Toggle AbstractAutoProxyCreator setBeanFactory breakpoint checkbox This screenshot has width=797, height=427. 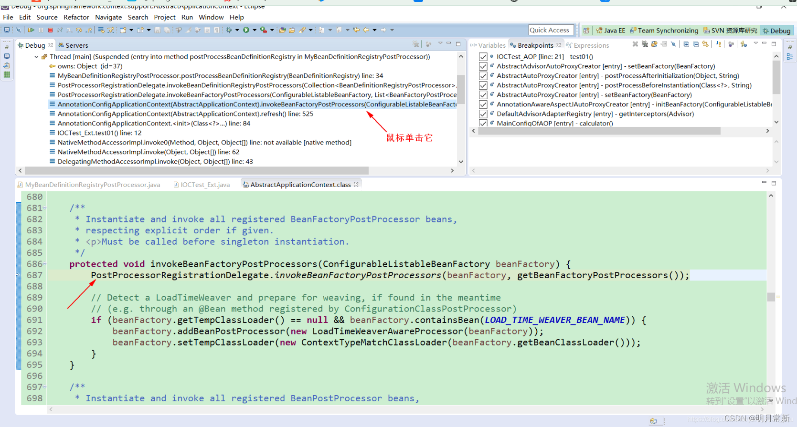pyautogui.click(x=483, y=95)
